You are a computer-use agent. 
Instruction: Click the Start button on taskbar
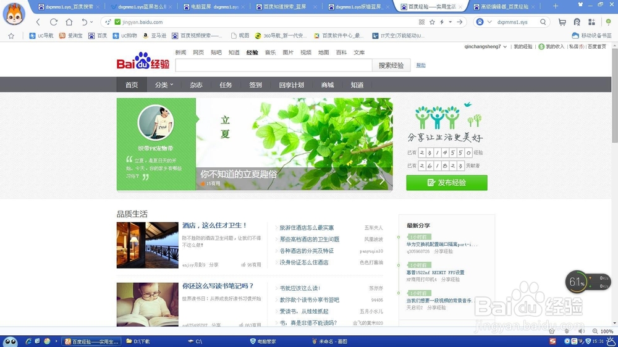(x=11, y=341)
